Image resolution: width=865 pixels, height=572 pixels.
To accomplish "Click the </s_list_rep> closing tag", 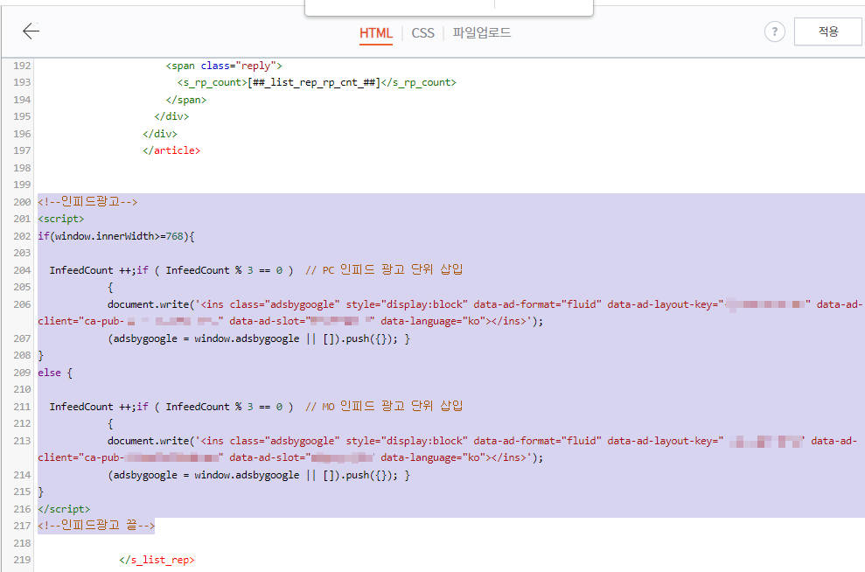I will click(157, 560).
